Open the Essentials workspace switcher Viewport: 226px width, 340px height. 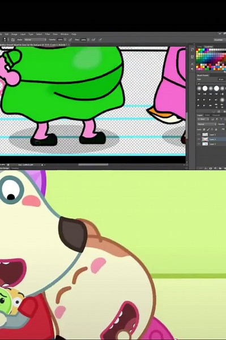click(220, 40)
